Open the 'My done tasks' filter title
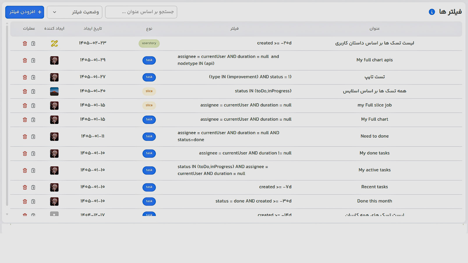The height and width of the screenshot is (263, 468). pos(375,153)
